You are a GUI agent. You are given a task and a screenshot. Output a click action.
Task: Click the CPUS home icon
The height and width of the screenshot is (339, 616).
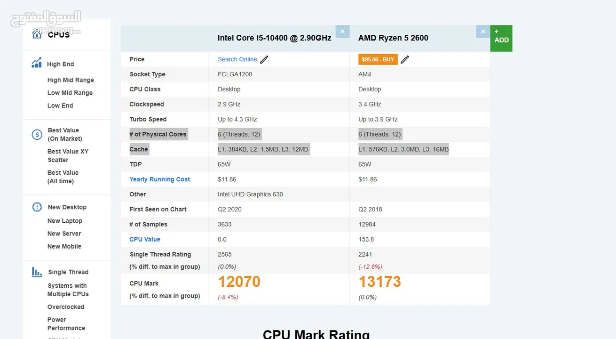37,33
